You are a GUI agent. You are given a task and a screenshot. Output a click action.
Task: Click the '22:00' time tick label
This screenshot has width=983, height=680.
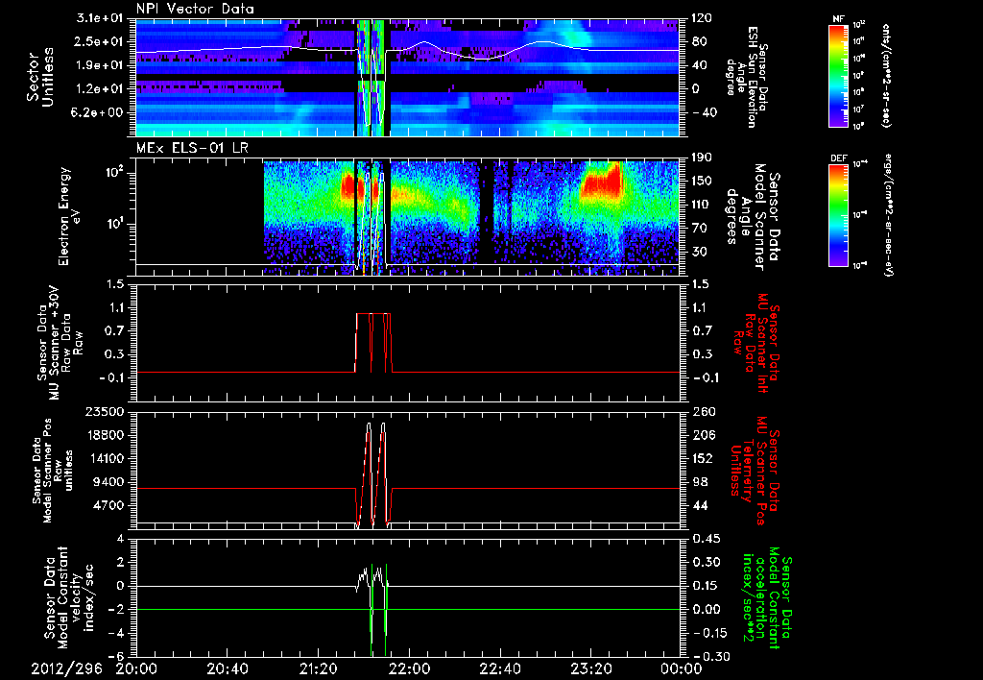click(409, 668)
